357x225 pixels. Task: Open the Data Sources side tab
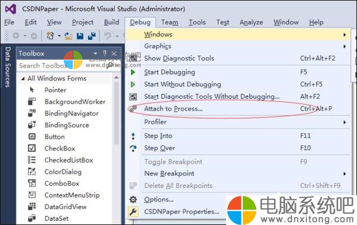[8, 67]
